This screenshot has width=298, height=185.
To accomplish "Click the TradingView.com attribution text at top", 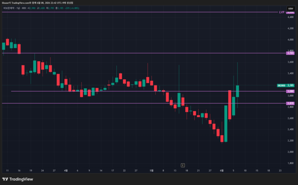I will [x=20, y=3].
